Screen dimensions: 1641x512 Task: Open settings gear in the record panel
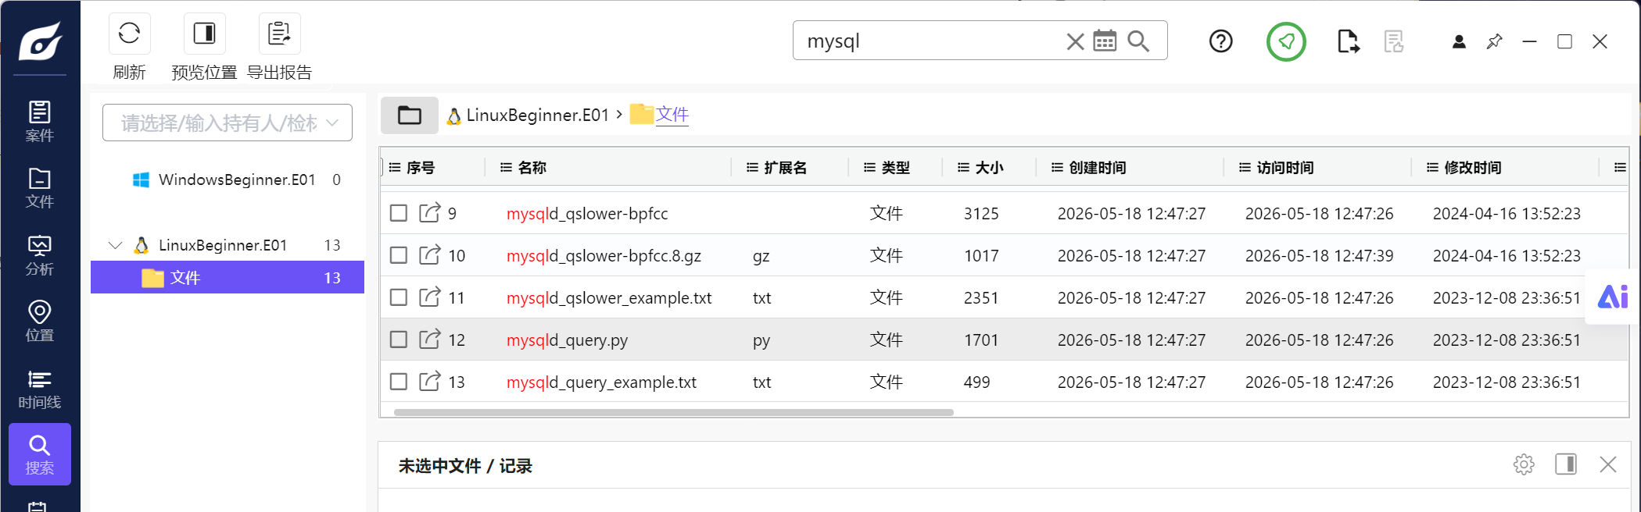[1524, 464]
